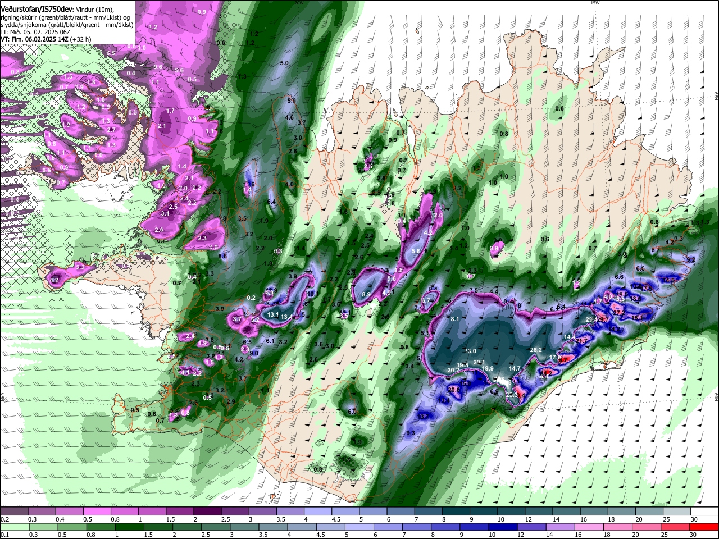Image resolution: width=719 pixels, height=539 pixels.
Task: Click the '9.3' value off the south coast
Action: pos(410,433)
